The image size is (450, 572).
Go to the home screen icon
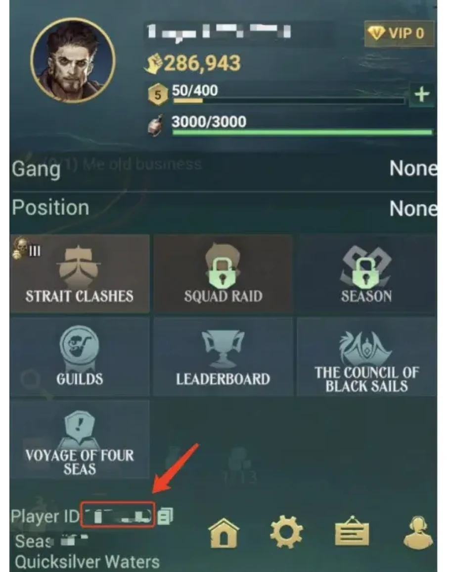pos(224,533)
